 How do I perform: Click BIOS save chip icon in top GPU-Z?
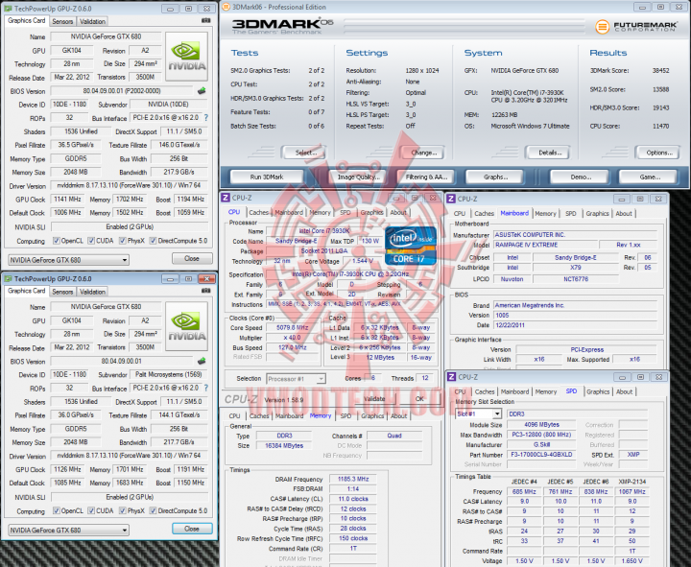[x=202, y=91]
